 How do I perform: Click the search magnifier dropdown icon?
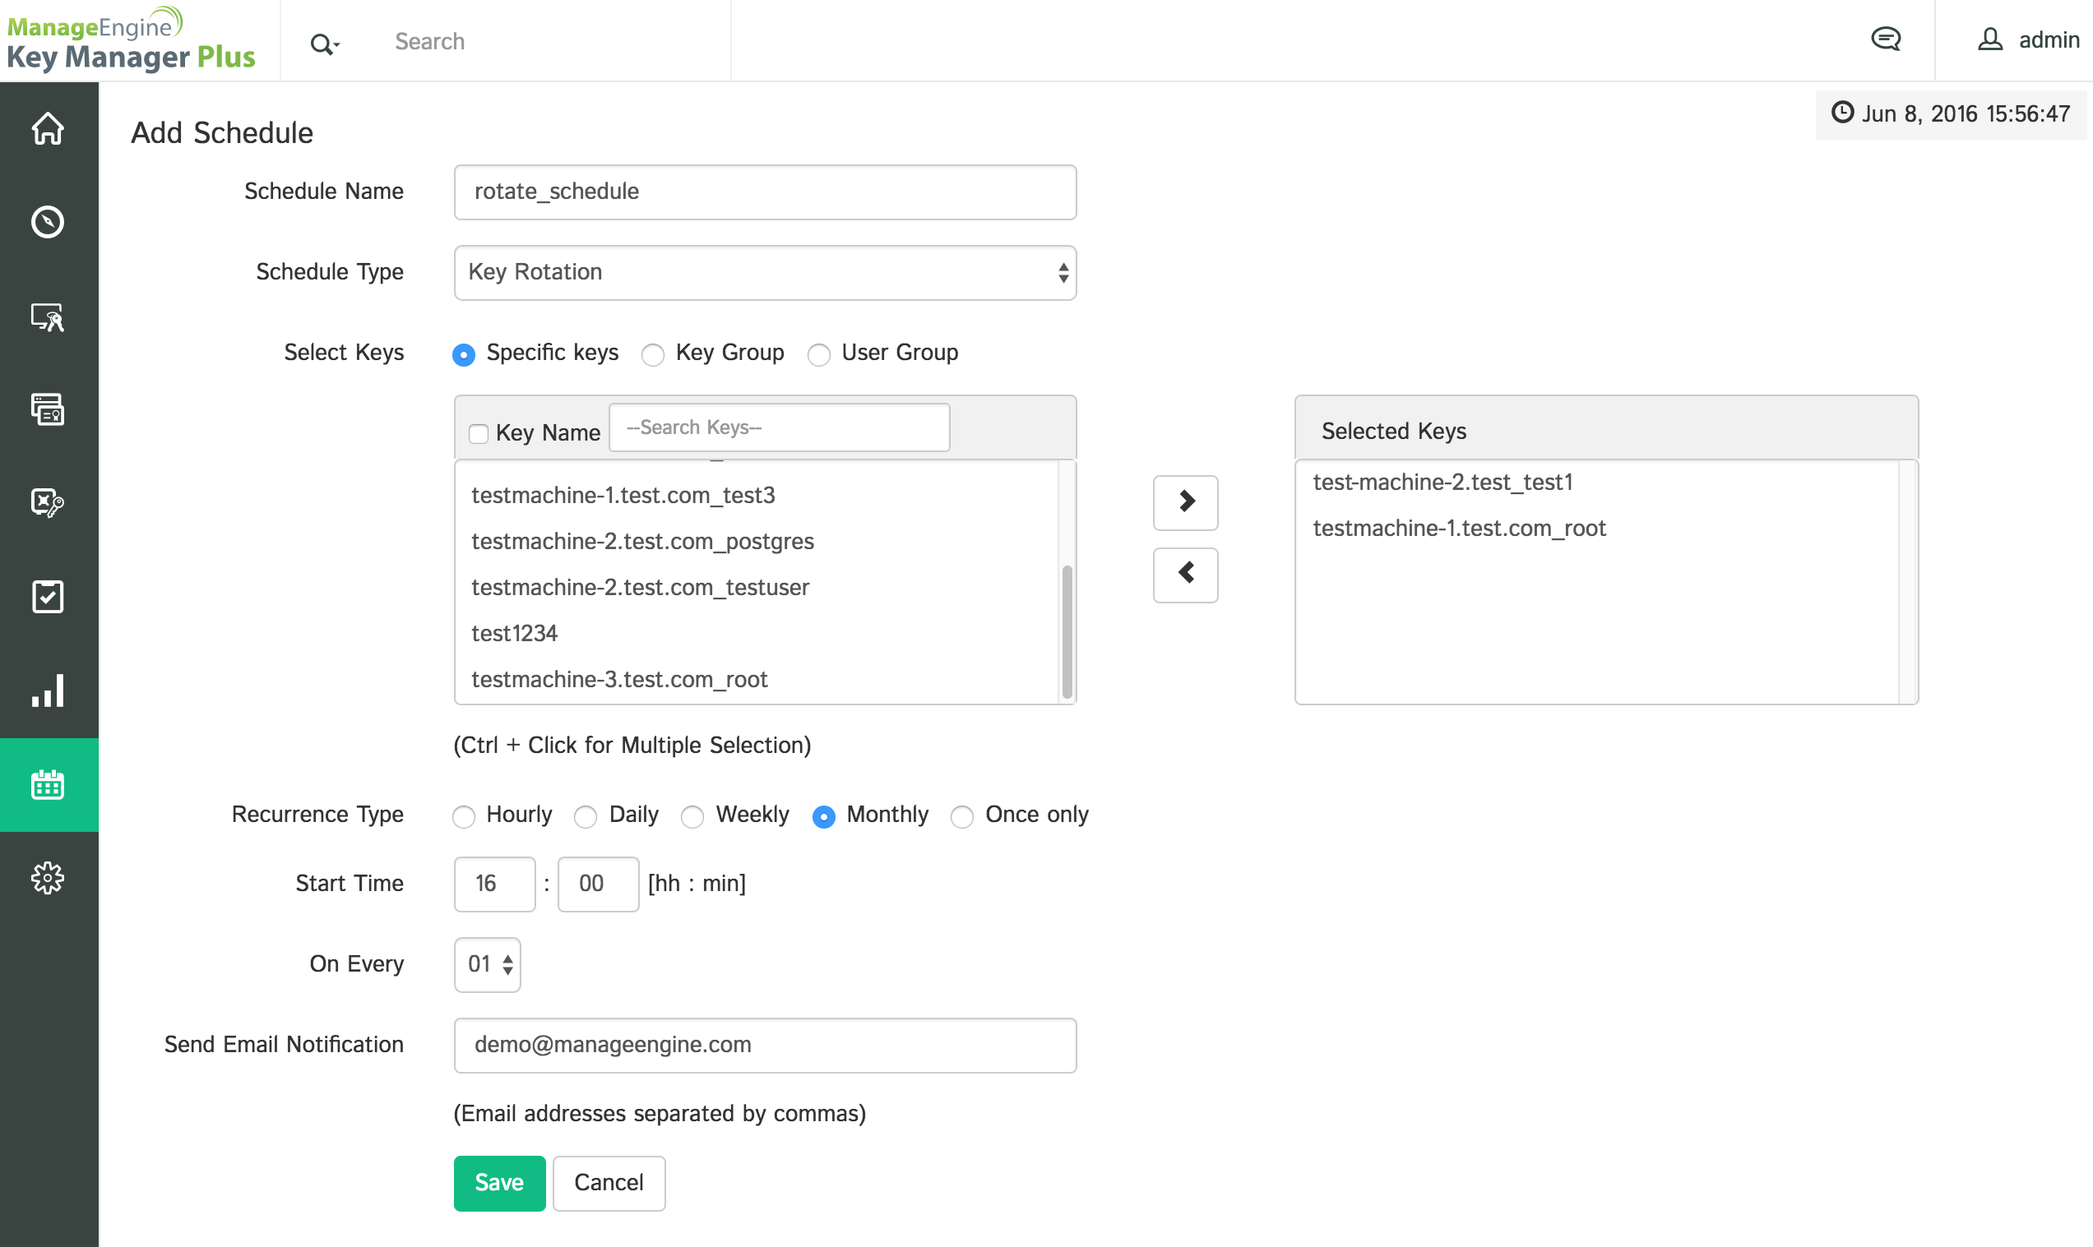pyautogui.click(x=325, y=43)
